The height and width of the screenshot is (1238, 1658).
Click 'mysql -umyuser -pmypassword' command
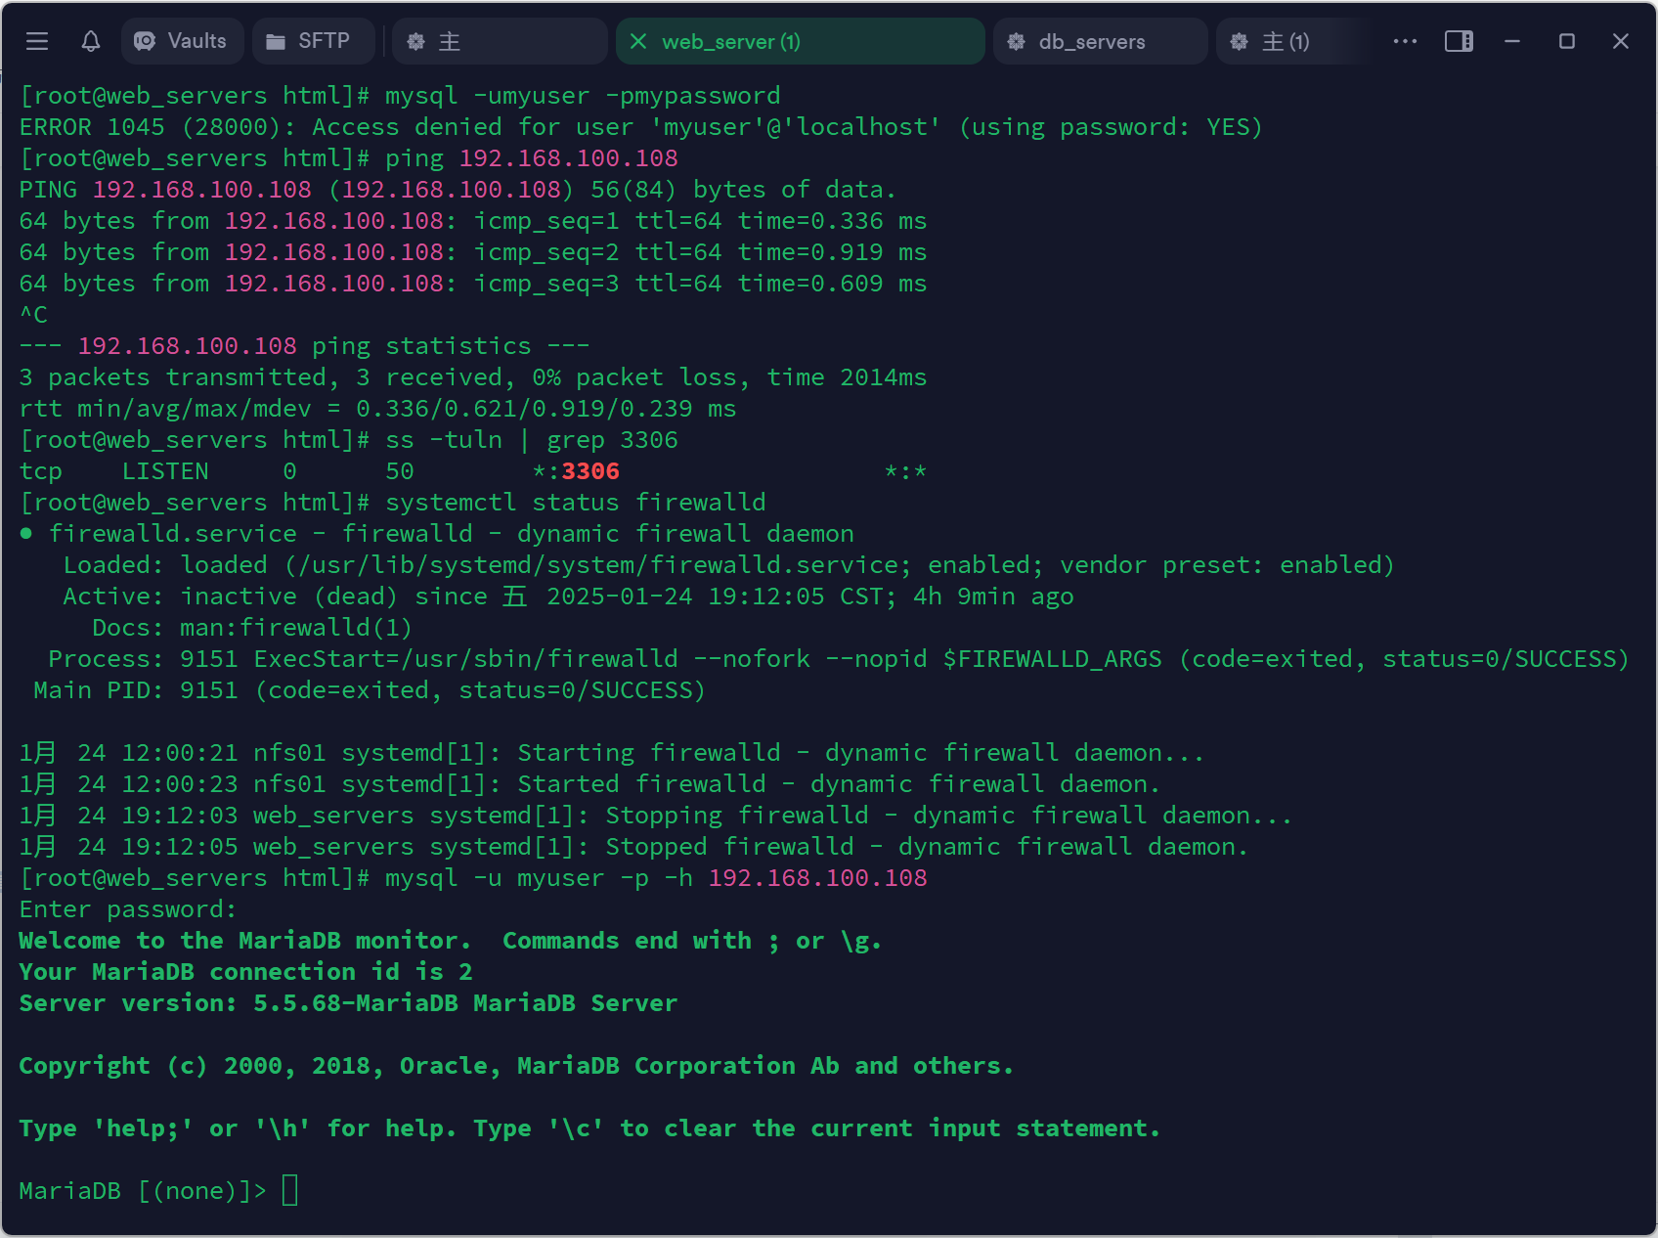pos(583,96)
